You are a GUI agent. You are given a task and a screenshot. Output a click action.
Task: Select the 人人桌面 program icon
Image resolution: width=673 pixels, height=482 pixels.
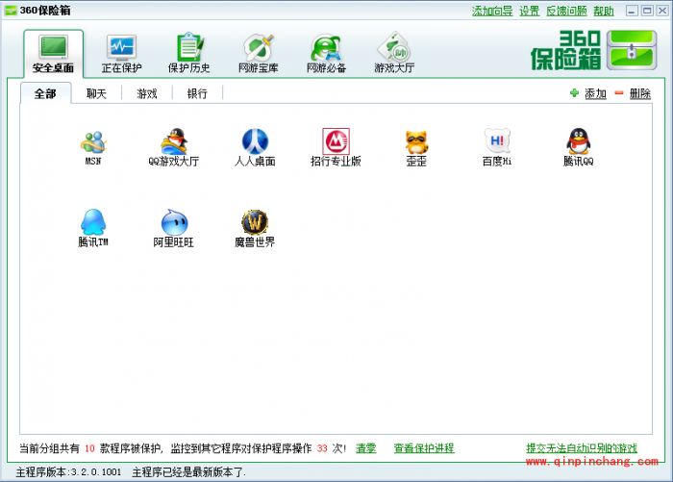pos(255,141)
